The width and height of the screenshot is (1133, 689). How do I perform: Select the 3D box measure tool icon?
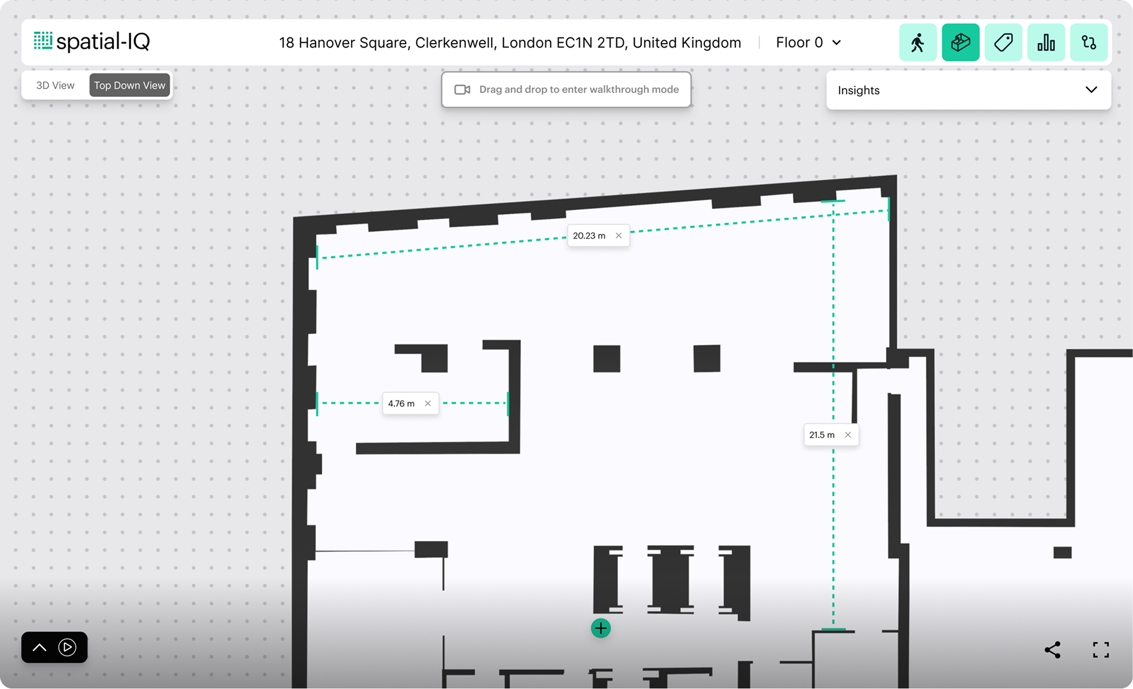coord(960,43)
